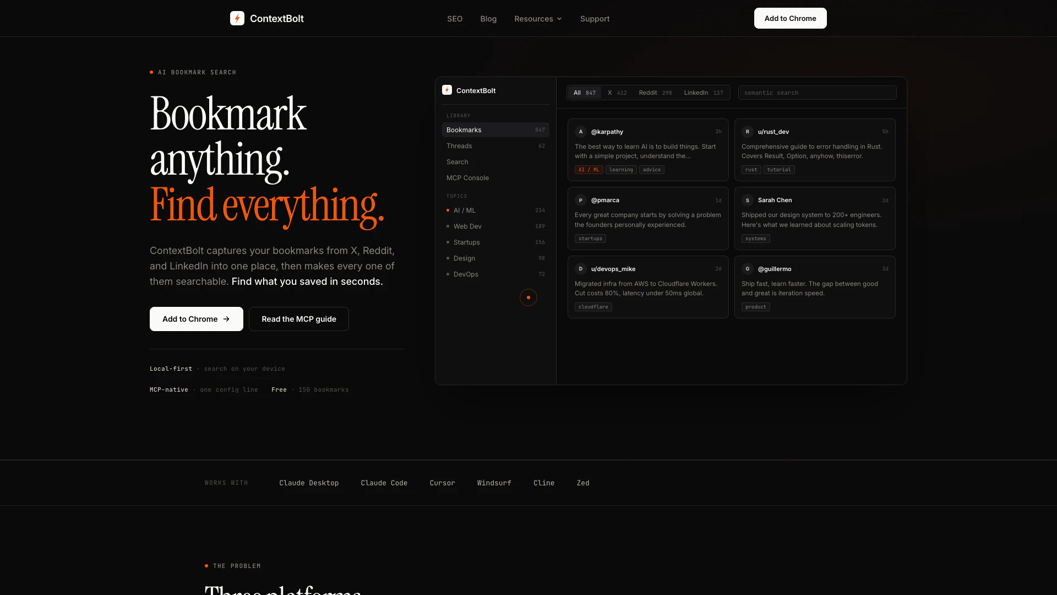This screenshot has width=1057, height=595.
Task: Click Add to Chrome button in header
Action: click(x=790, y=18)
